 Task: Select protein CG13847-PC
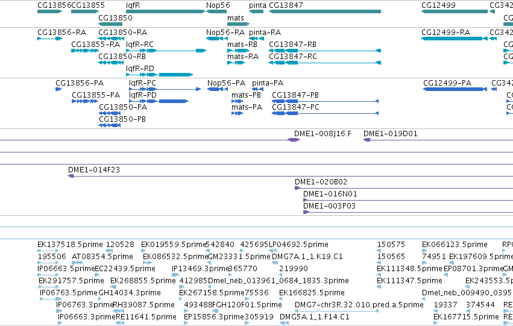click(325, 113)
